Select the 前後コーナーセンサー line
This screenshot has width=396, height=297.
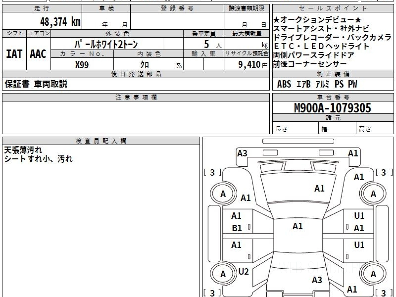pyautogui.click(x=310, y=64)
